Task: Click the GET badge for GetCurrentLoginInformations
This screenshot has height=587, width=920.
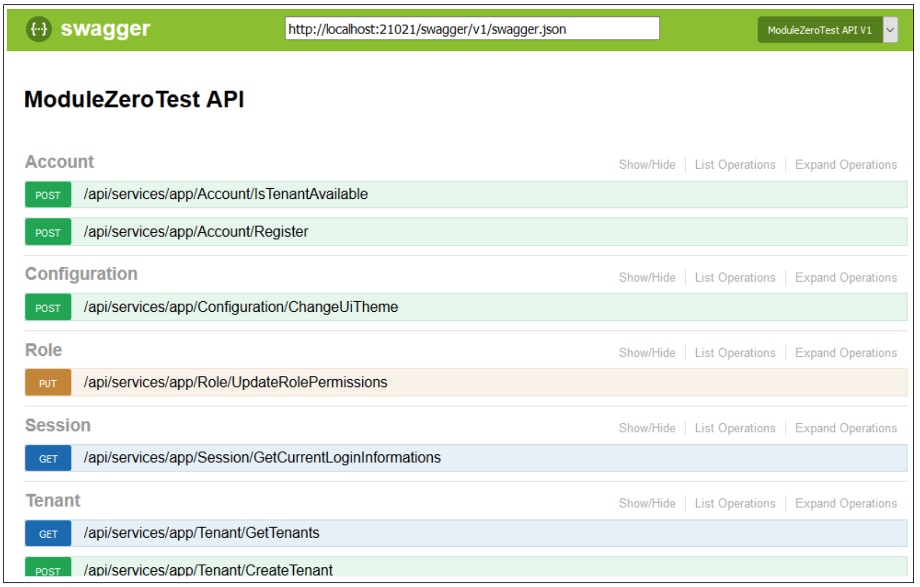Action: [48, 459]
